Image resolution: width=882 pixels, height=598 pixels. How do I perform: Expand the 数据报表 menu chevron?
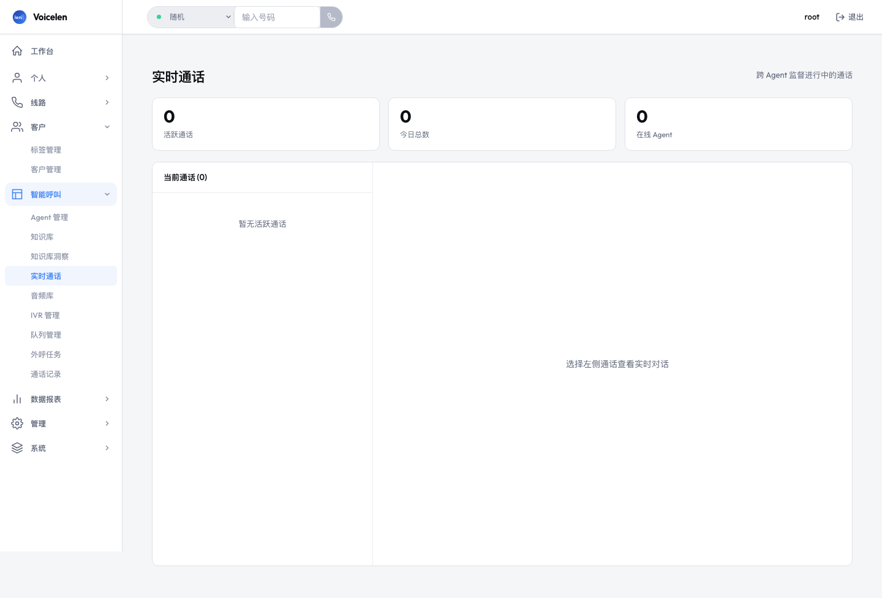(x=107, y=399)
